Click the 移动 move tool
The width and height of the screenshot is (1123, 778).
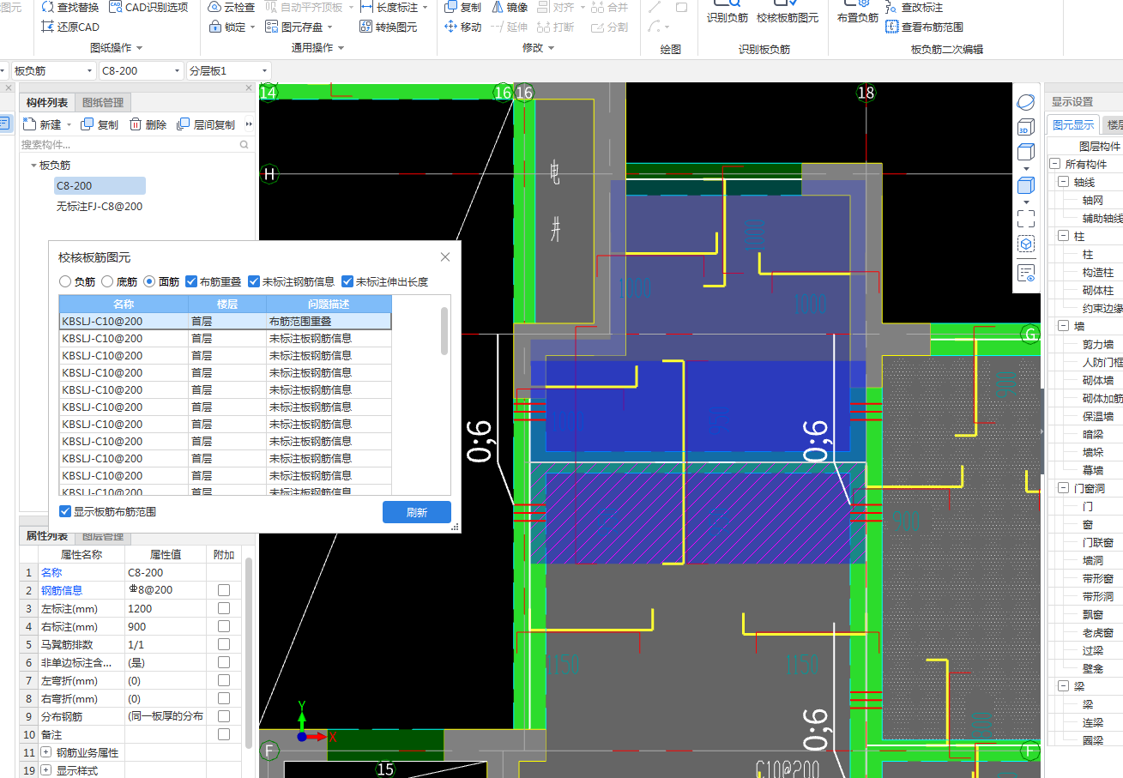(x=462, y=27)
